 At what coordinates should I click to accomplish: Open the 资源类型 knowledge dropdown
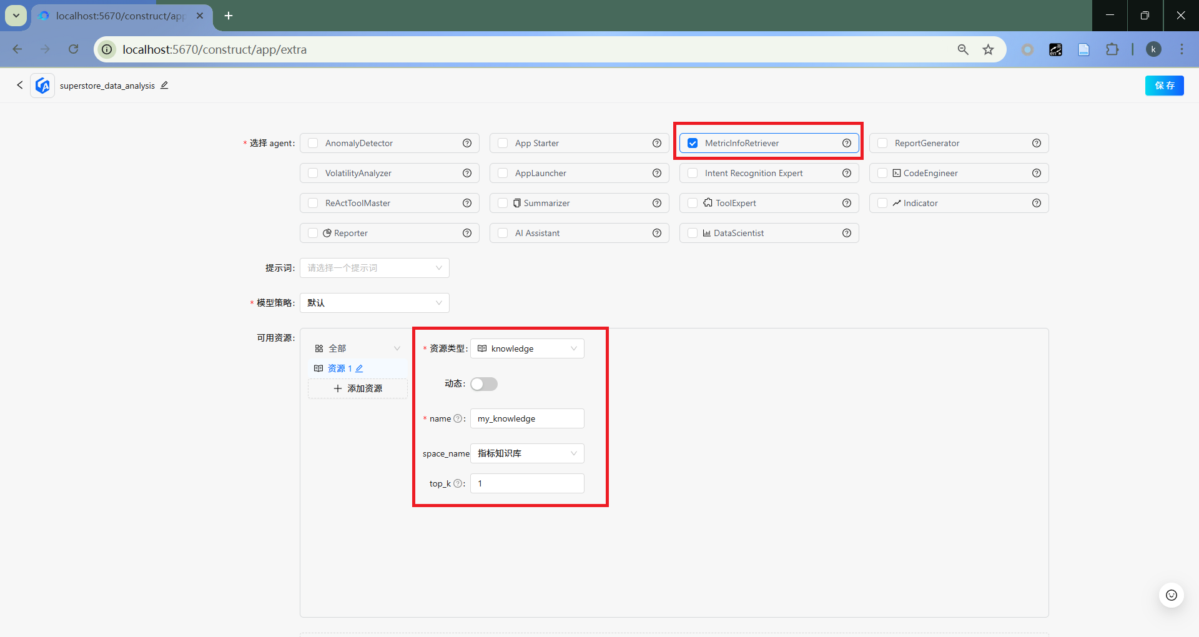(x=527, y=348)
